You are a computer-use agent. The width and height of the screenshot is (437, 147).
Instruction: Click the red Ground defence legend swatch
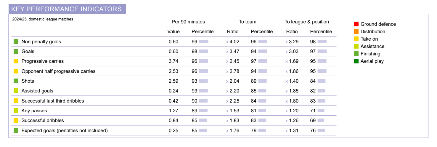click(x=356, y=24)
